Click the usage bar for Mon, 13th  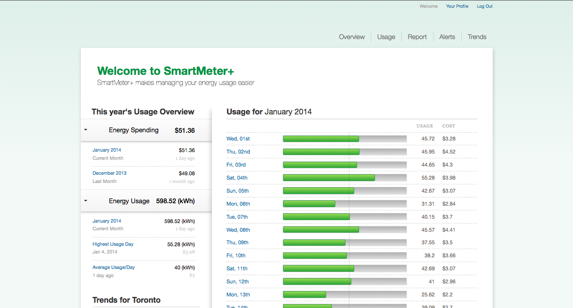pos(345,294)
